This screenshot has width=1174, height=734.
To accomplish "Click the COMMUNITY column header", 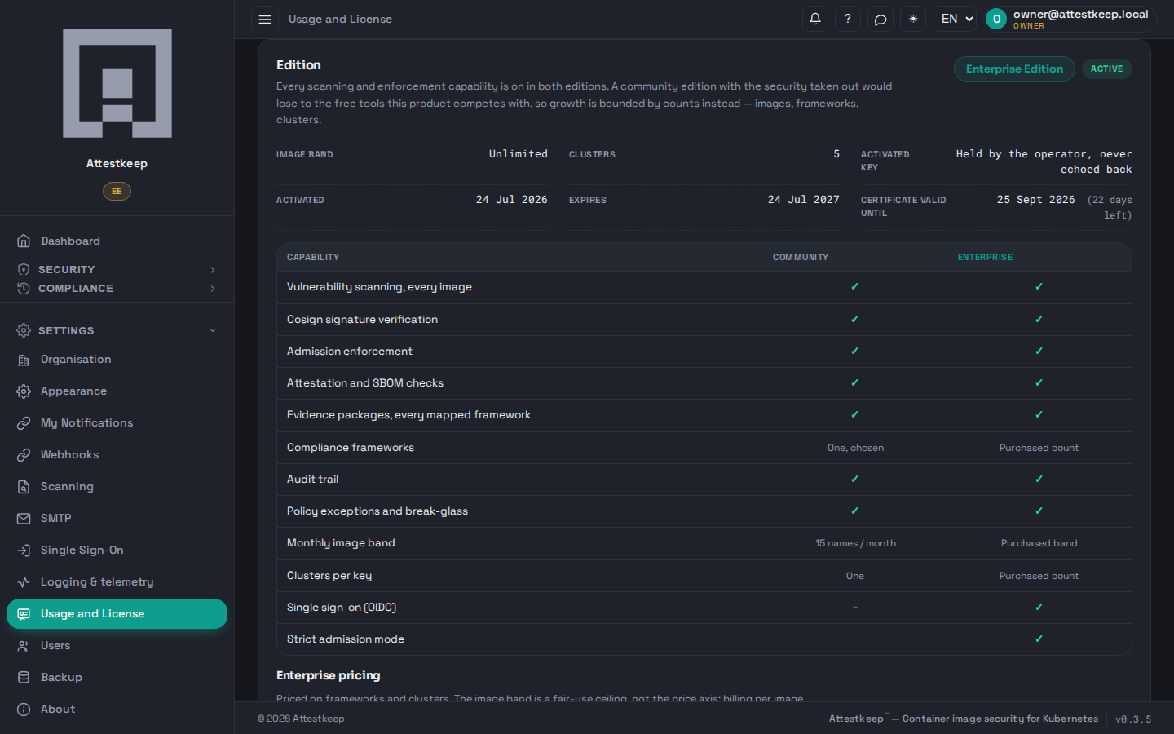I will click(800, 258).
